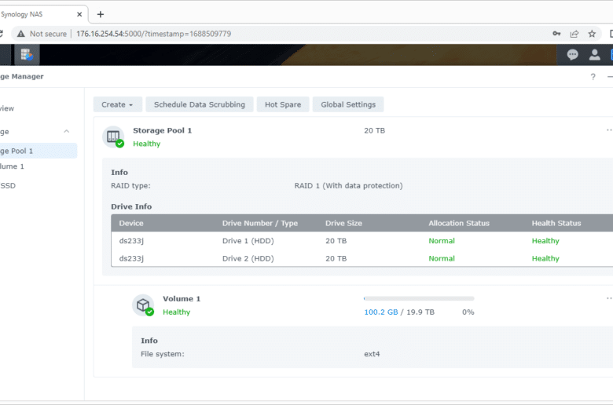Click the Storage Manager window title
Screen dimensions: 613x405
tap(22, 77)
